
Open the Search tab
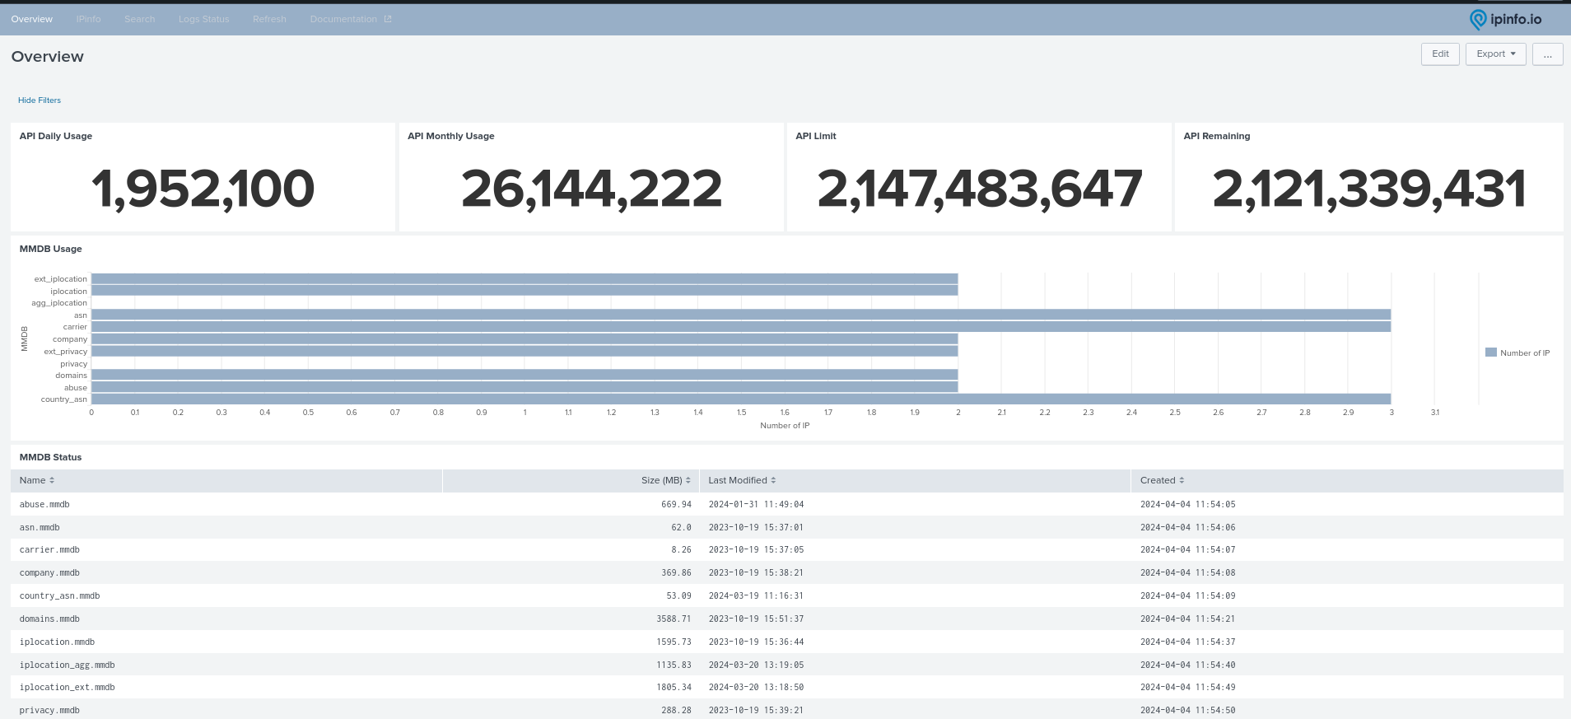coord(139,19)
